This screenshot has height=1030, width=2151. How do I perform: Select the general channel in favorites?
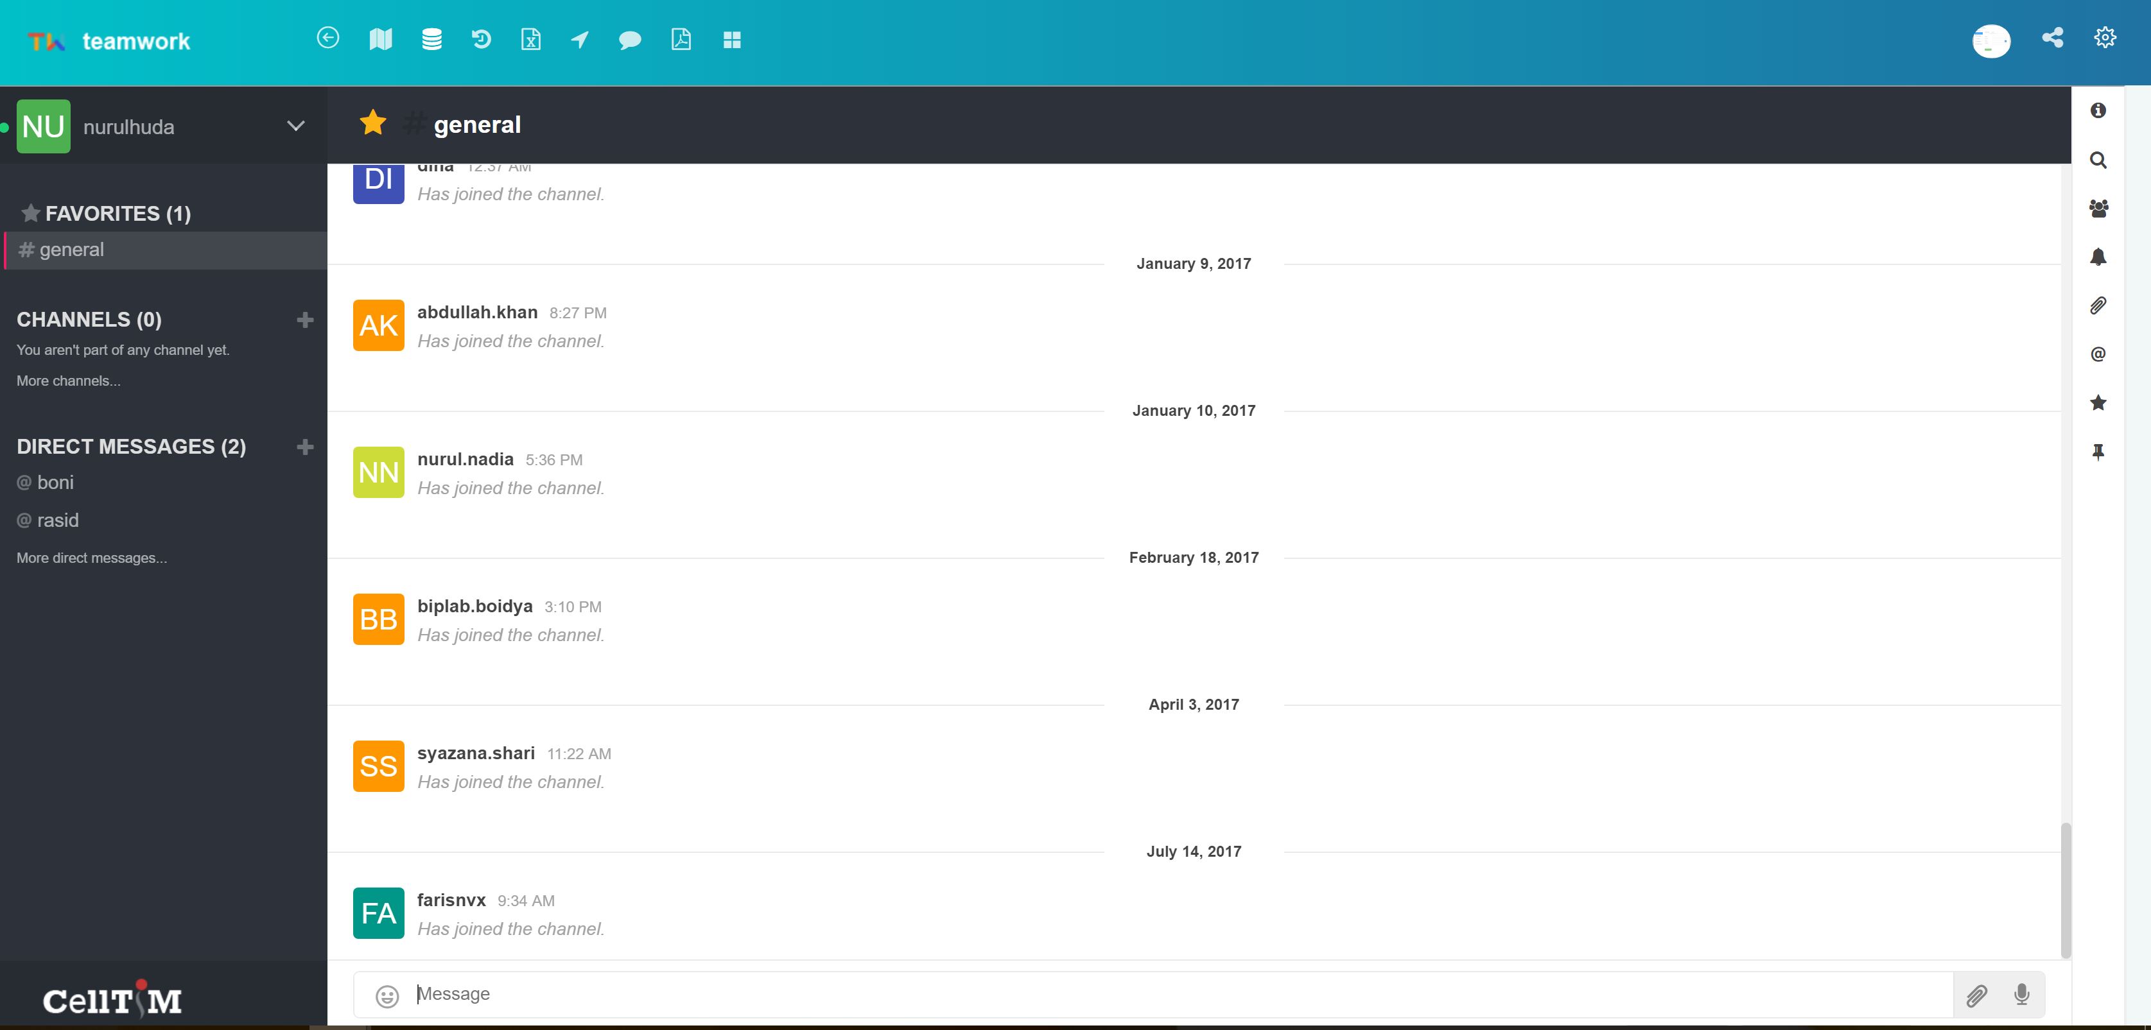click(x=72, y=250)
